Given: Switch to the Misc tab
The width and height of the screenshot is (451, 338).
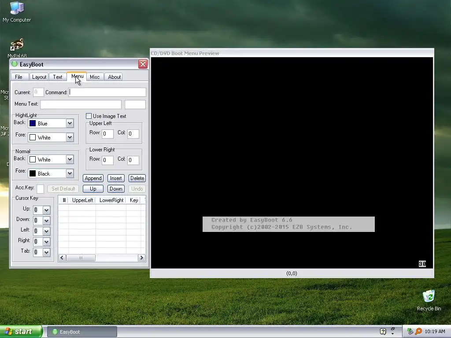Looking at the screenshot, I should 95,77.
